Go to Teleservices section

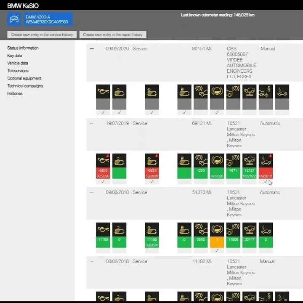(18, 71)
